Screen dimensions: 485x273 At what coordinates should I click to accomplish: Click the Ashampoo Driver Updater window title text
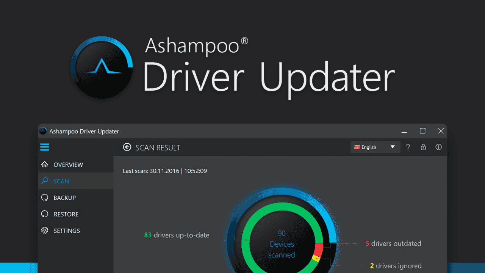coord(84,131)
